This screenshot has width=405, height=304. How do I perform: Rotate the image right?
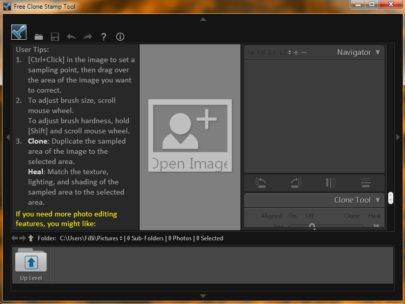point(296,182)
